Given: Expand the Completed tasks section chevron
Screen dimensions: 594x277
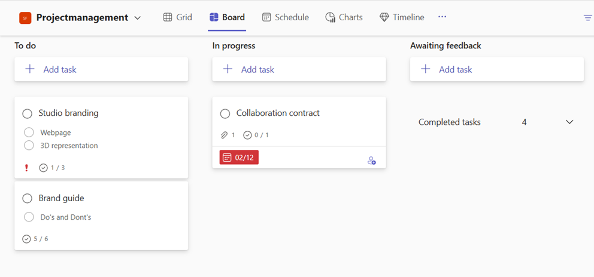Looking at the screenshot, I should (x=569, y=122).
